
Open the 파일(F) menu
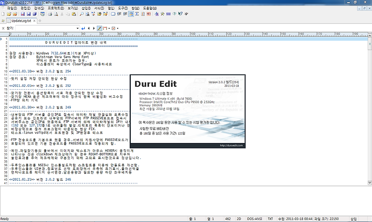point(12,8)
